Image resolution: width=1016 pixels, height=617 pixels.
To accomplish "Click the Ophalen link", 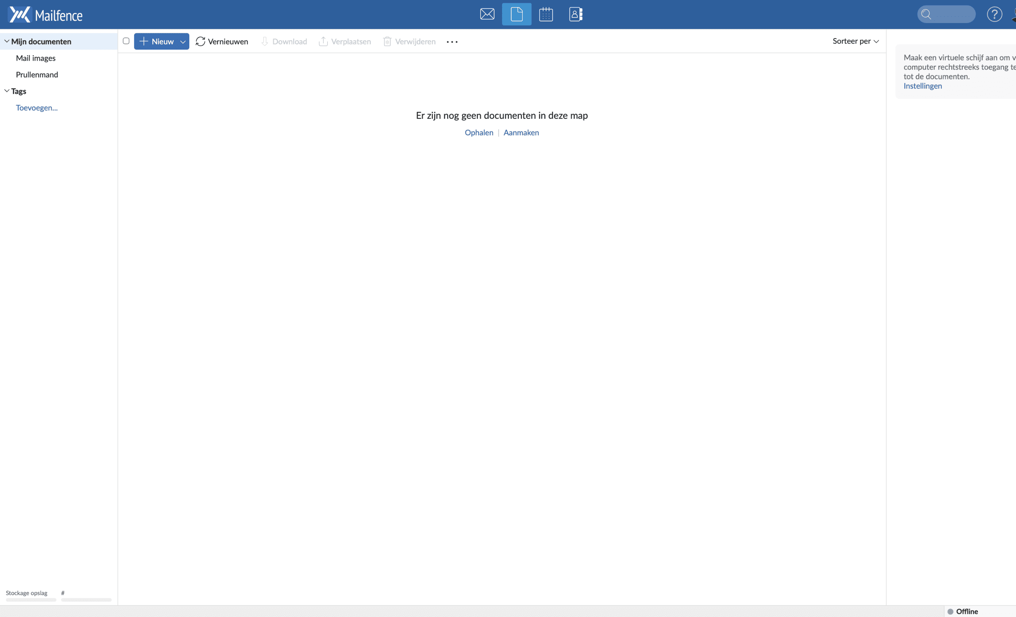I will (478, 132).
